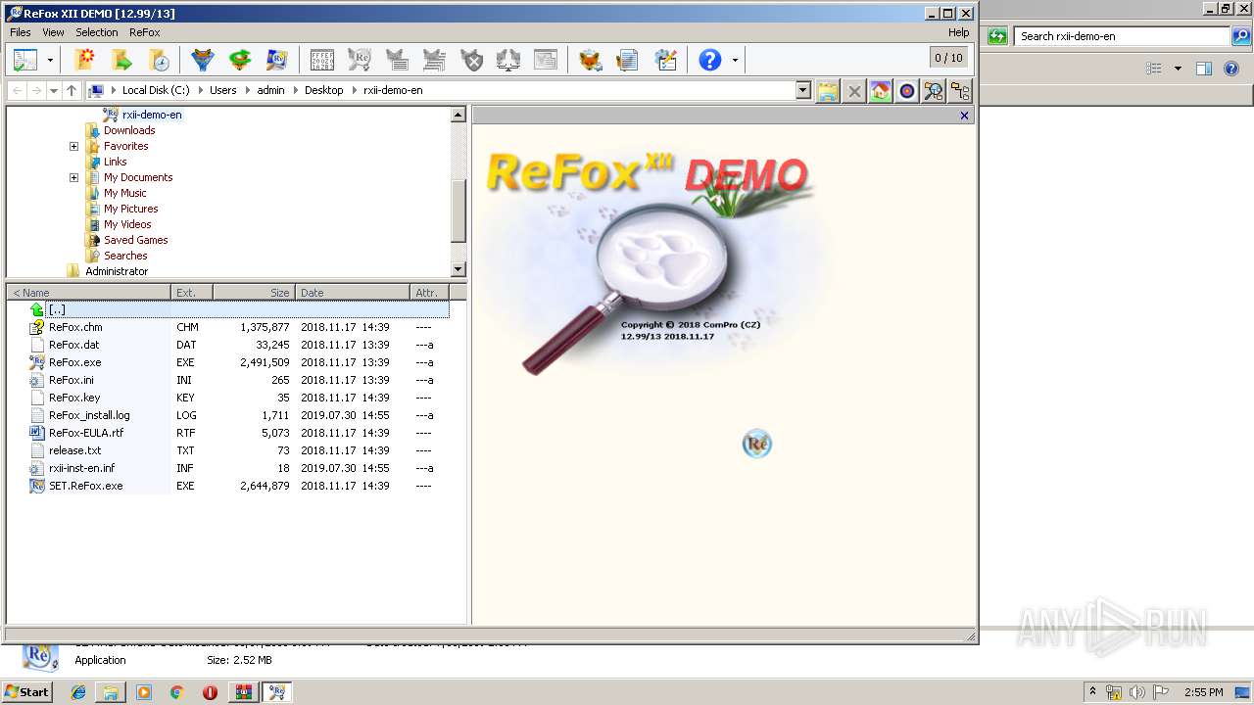Click Desktop breadcrumb in address bar

(x=324, y=90)
